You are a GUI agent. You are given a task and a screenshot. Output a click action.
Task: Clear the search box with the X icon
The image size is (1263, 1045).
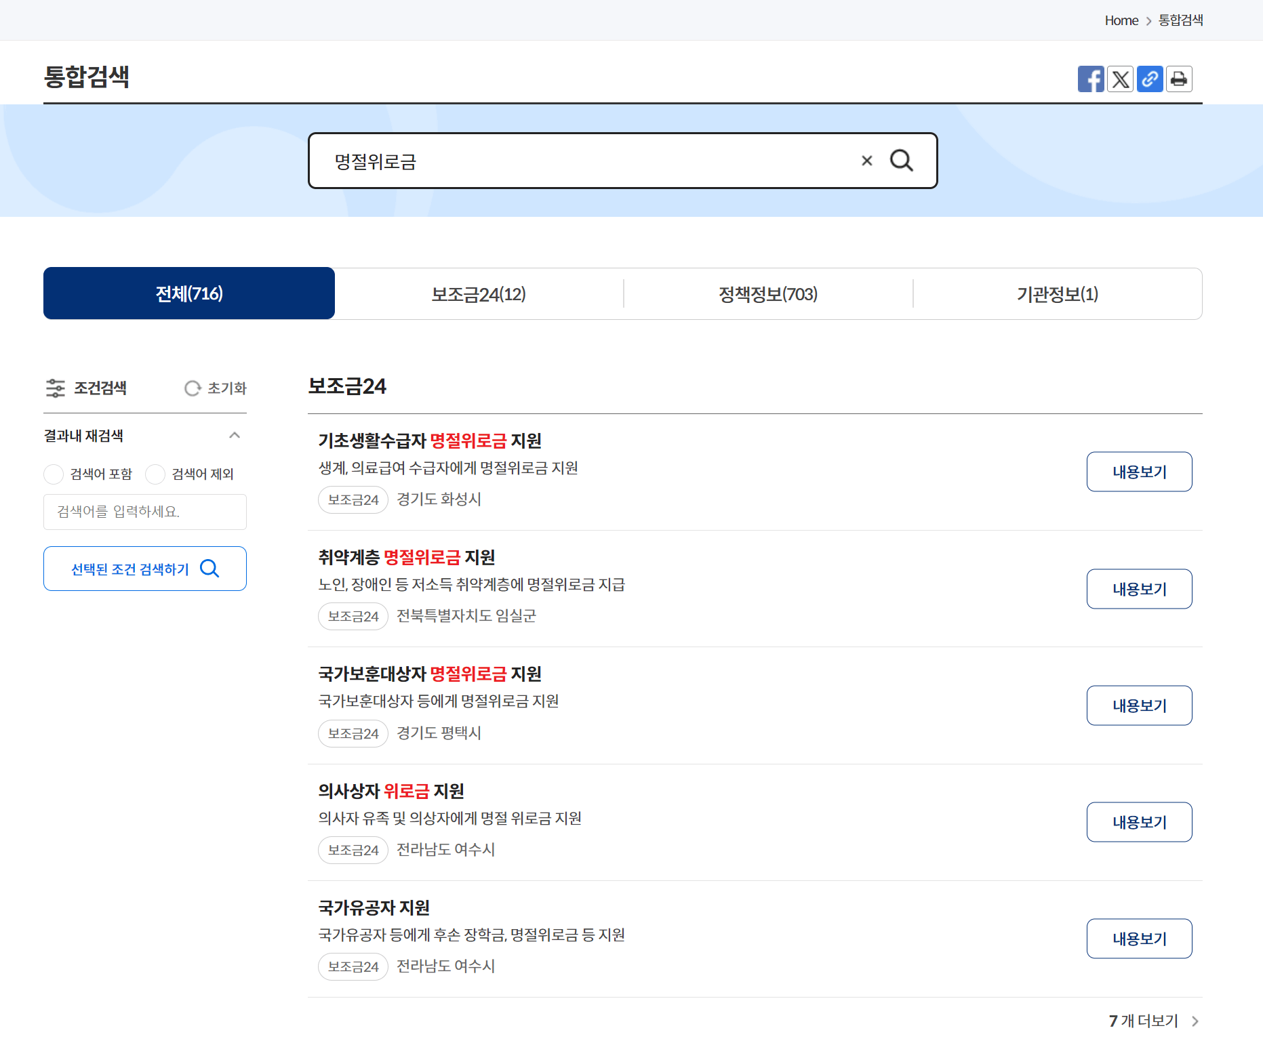pos(866,161)
